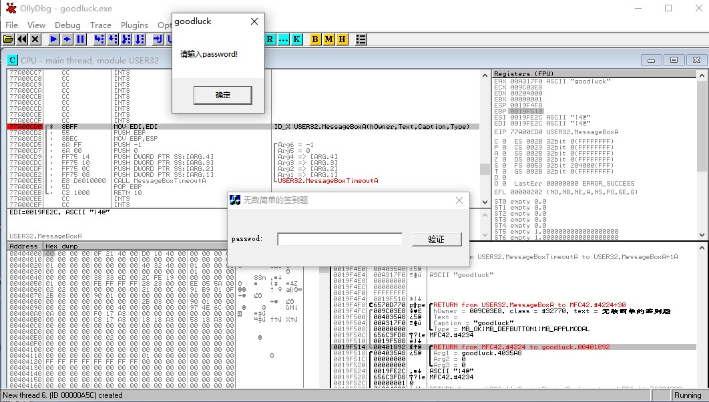Click the 无敌简单的签到题 dialog title icon
The height and width of the screenshot is (402, 709).
tap(235, 200)
